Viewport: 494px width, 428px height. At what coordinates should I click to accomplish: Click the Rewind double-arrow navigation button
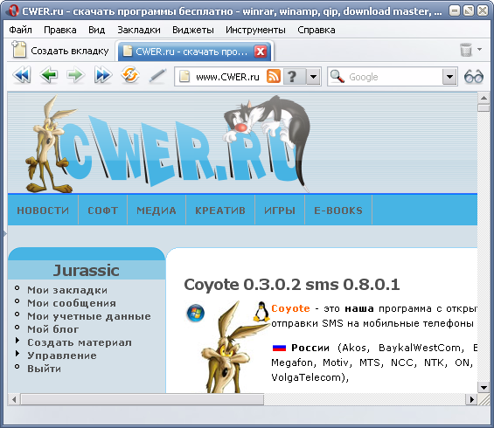click(22, 75)
